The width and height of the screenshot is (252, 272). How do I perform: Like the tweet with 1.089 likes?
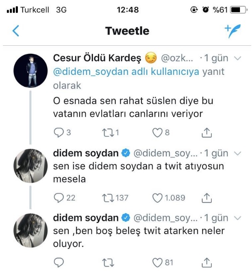pos(157,198)
